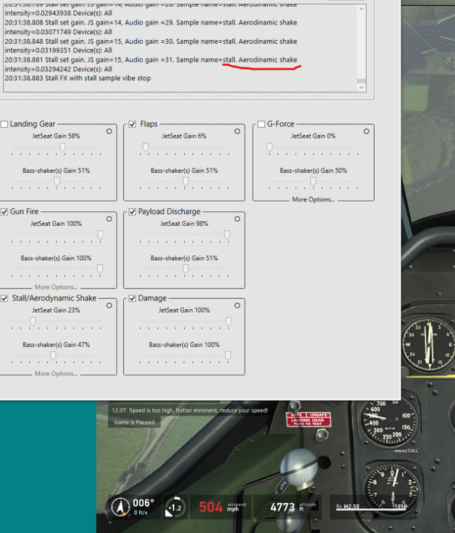This screenshot has width=455, height=533.
Task: Uncheck the Damage effect checkbox
Action: 132,298
